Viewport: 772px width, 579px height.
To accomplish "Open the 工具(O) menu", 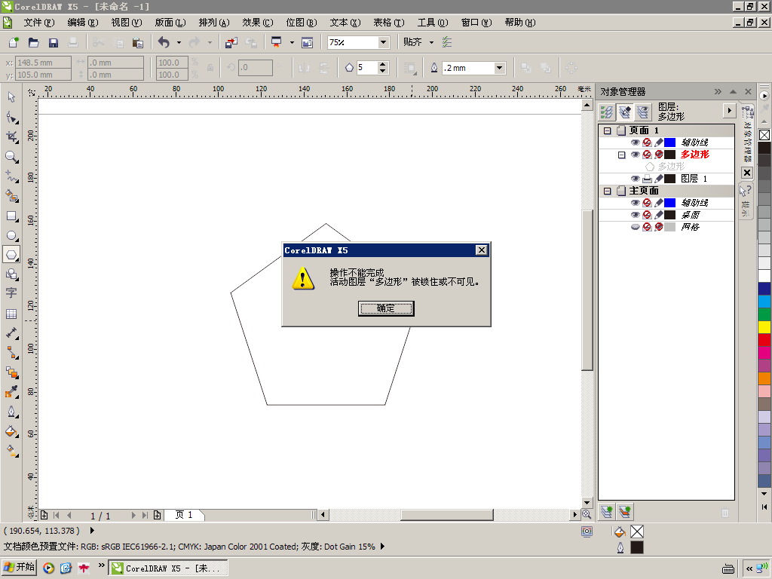I will coord(433,22).
